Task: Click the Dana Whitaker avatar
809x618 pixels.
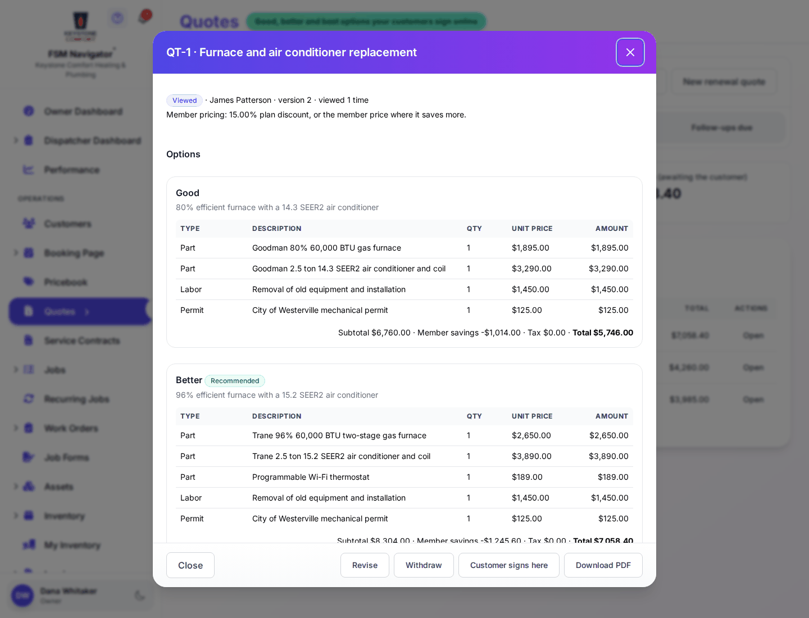Action: pos(23,596)
